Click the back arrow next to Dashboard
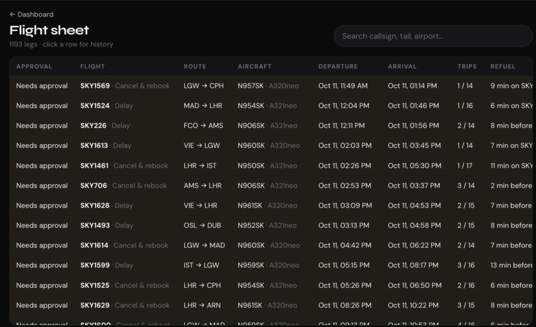The width and height of the screenshot is (536, 327). pos(13,15)
